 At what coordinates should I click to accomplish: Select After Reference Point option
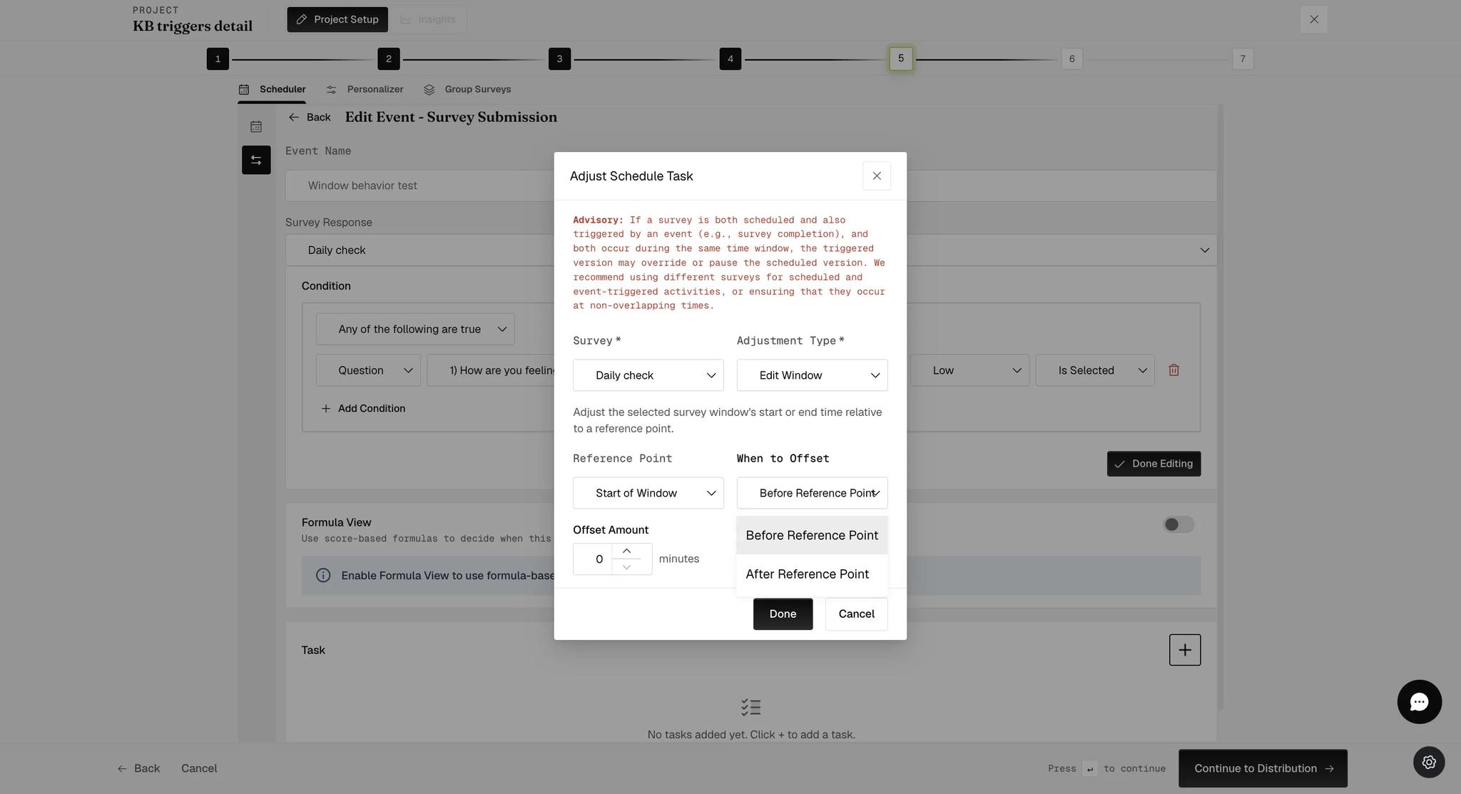[812, 574]
